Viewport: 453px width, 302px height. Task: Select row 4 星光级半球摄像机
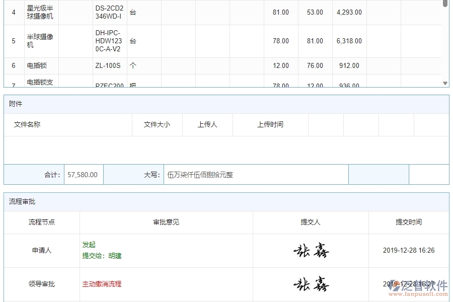[40, 12]
